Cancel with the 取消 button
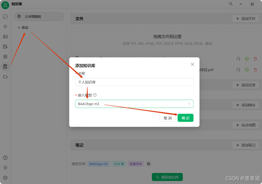 (x=167, y=118)
